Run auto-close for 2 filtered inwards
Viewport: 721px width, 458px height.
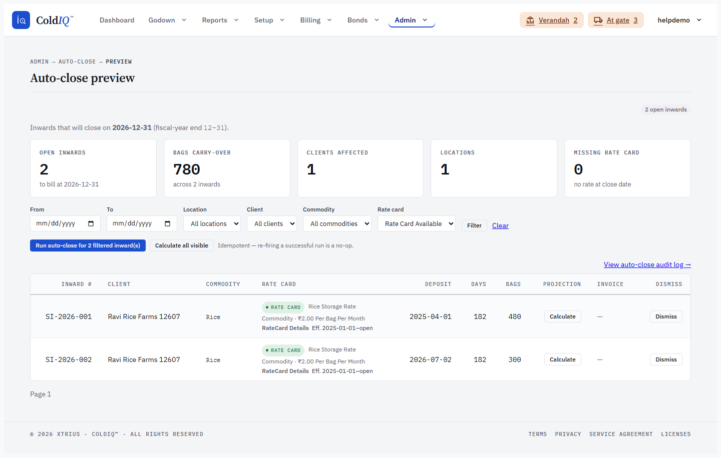tap(88, 245)
